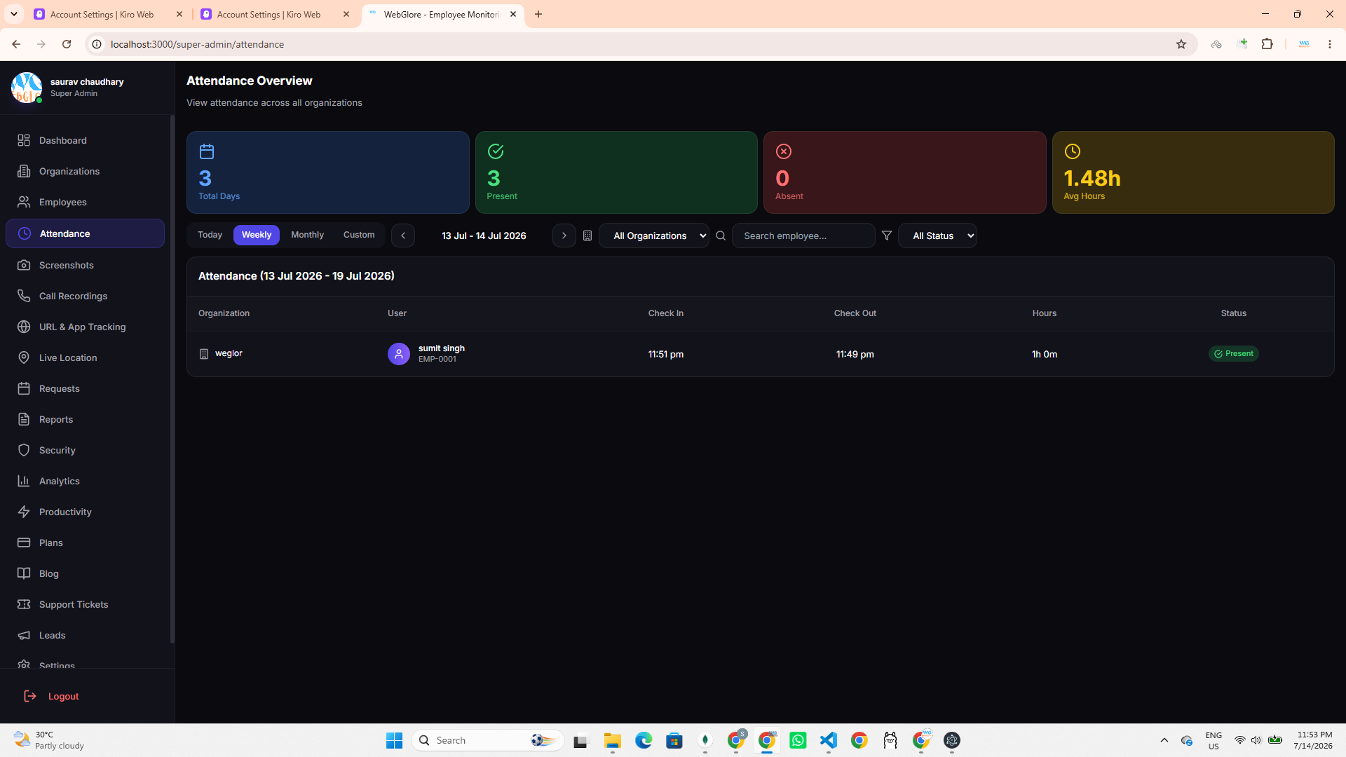Open Call Recordings phone icon
1346x757 pixels.
coord(24,296)
